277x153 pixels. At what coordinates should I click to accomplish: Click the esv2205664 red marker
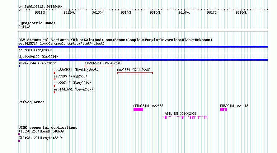click(x=54, y=73)
